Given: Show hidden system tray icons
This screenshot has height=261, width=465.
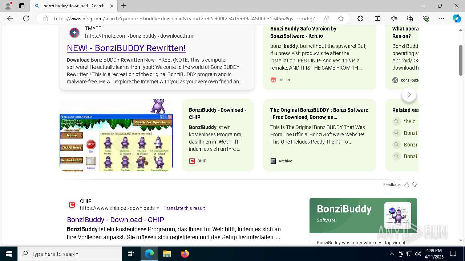Looking at the screenshot, I should click(x=392, y=254).
